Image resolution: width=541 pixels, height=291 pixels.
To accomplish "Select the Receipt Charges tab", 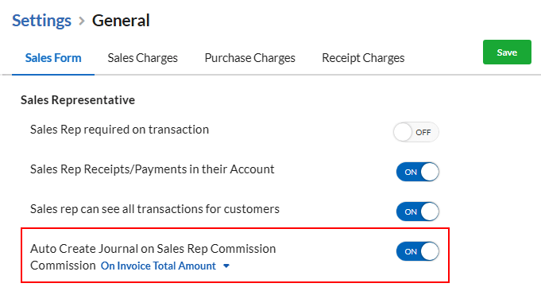I will 363,58.
